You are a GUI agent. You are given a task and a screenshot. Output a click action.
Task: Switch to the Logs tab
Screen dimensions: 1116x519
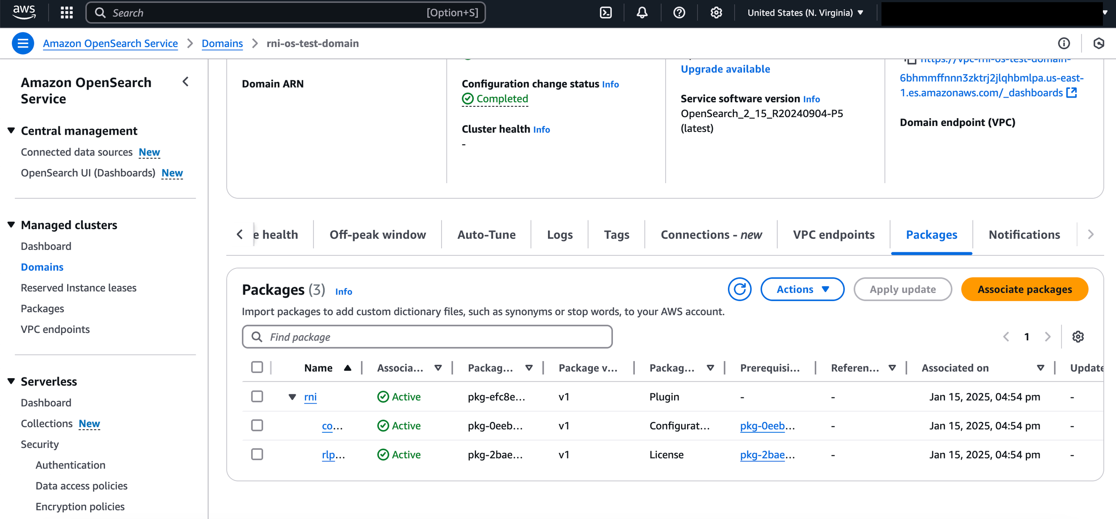(560, 234)
